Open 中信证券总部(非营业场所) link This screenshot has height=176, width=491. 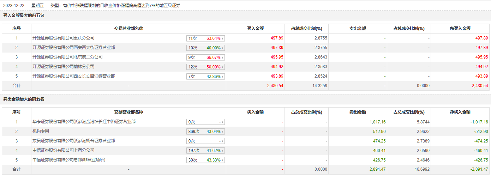pyautogui.click(x=69, y=160)
